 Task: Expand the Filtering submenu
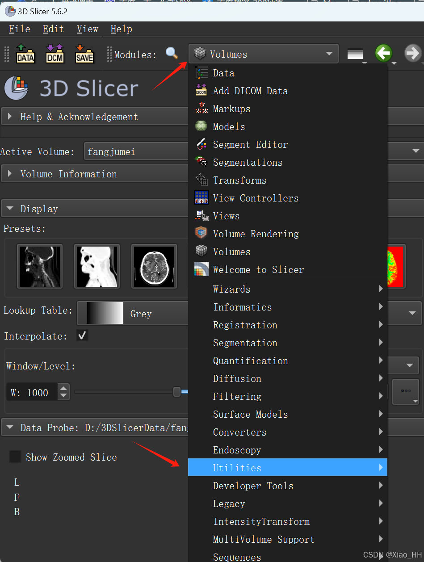click(288, 396)
